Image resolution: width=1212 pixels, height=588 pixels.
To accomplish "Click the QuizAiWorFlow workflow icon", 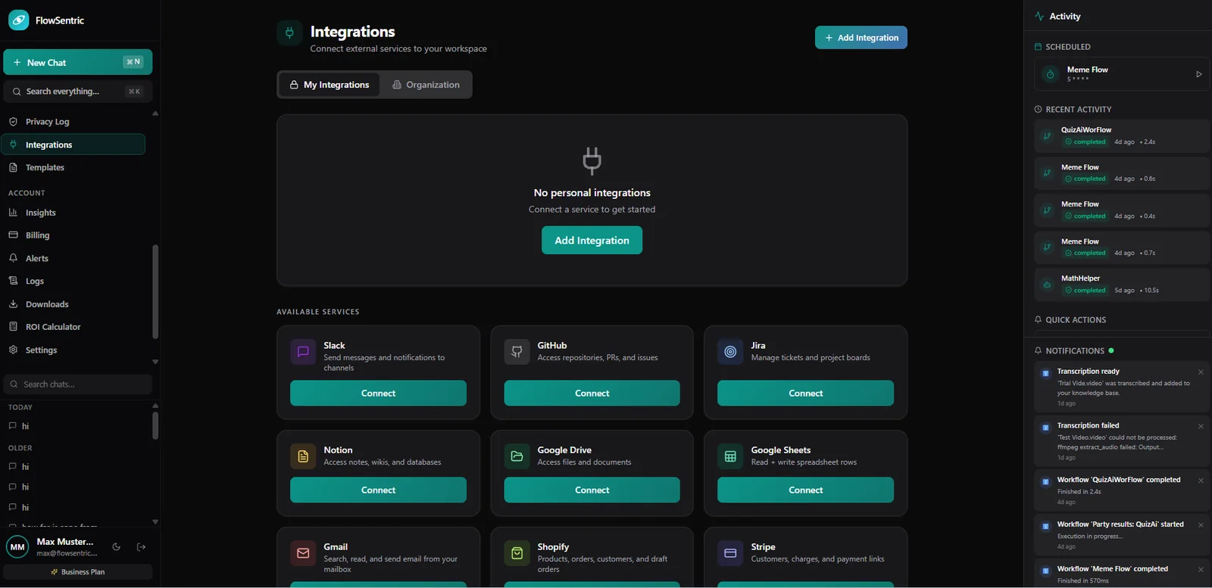I will click(1047, 136).
